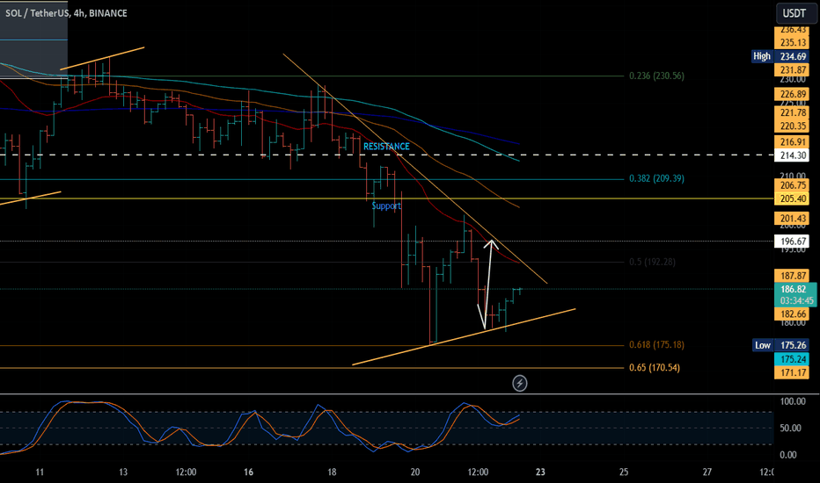Screen dimensions: 820x483
Task: Click date 16 on time axis
Action: pos(248,472)
